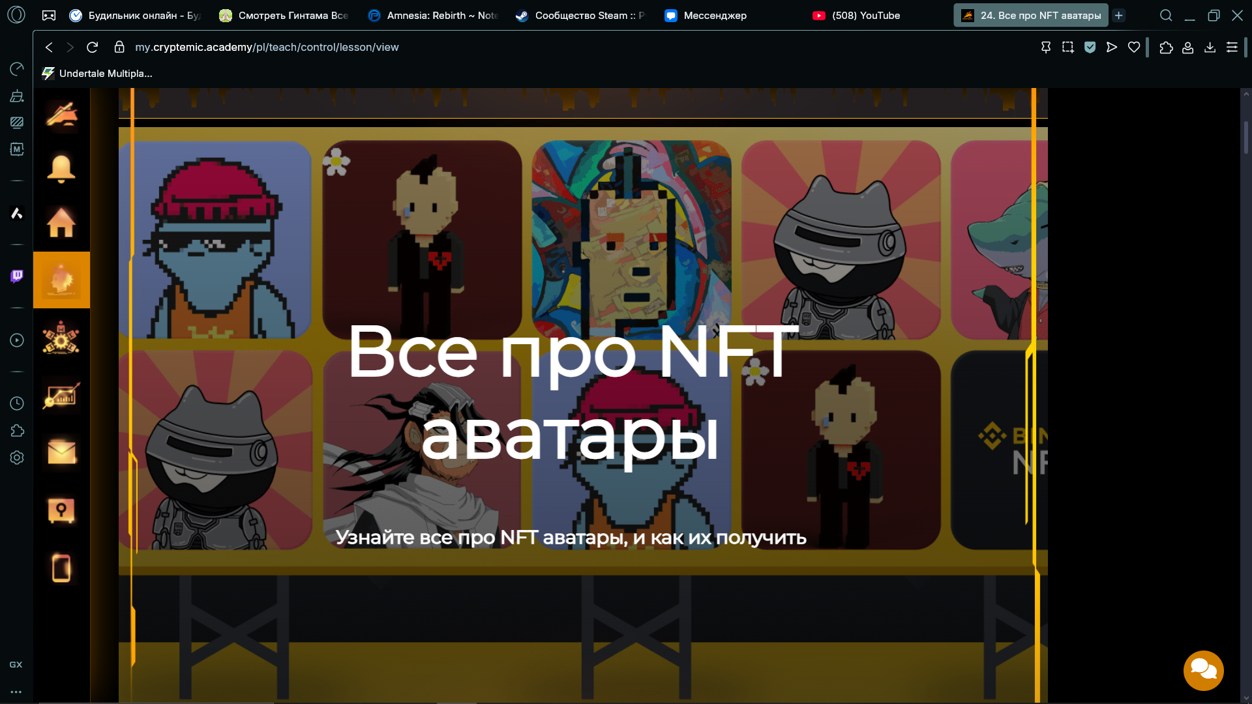Go back to previous page
The image size is (1252, 704).
click(49, 47)
